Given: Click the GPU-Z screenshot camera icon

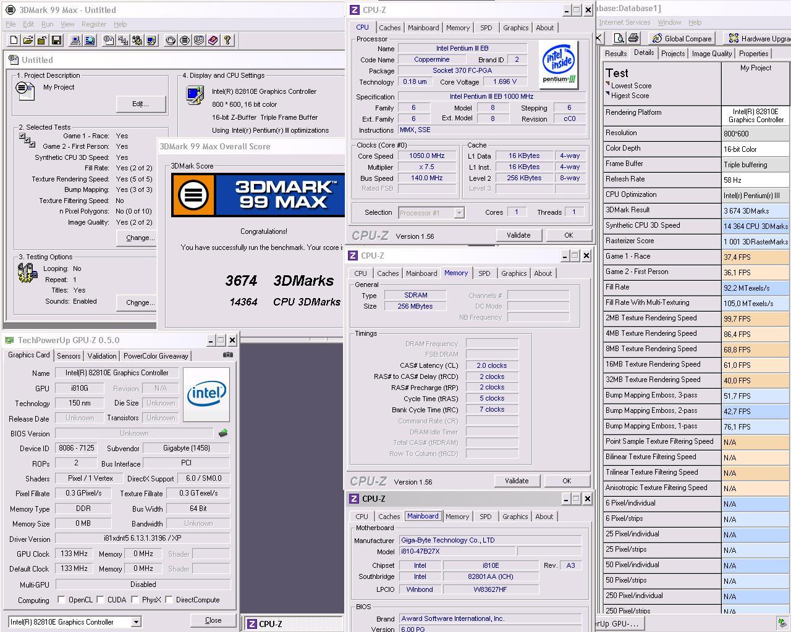Looking at the screenshot, I should point(228,355).
